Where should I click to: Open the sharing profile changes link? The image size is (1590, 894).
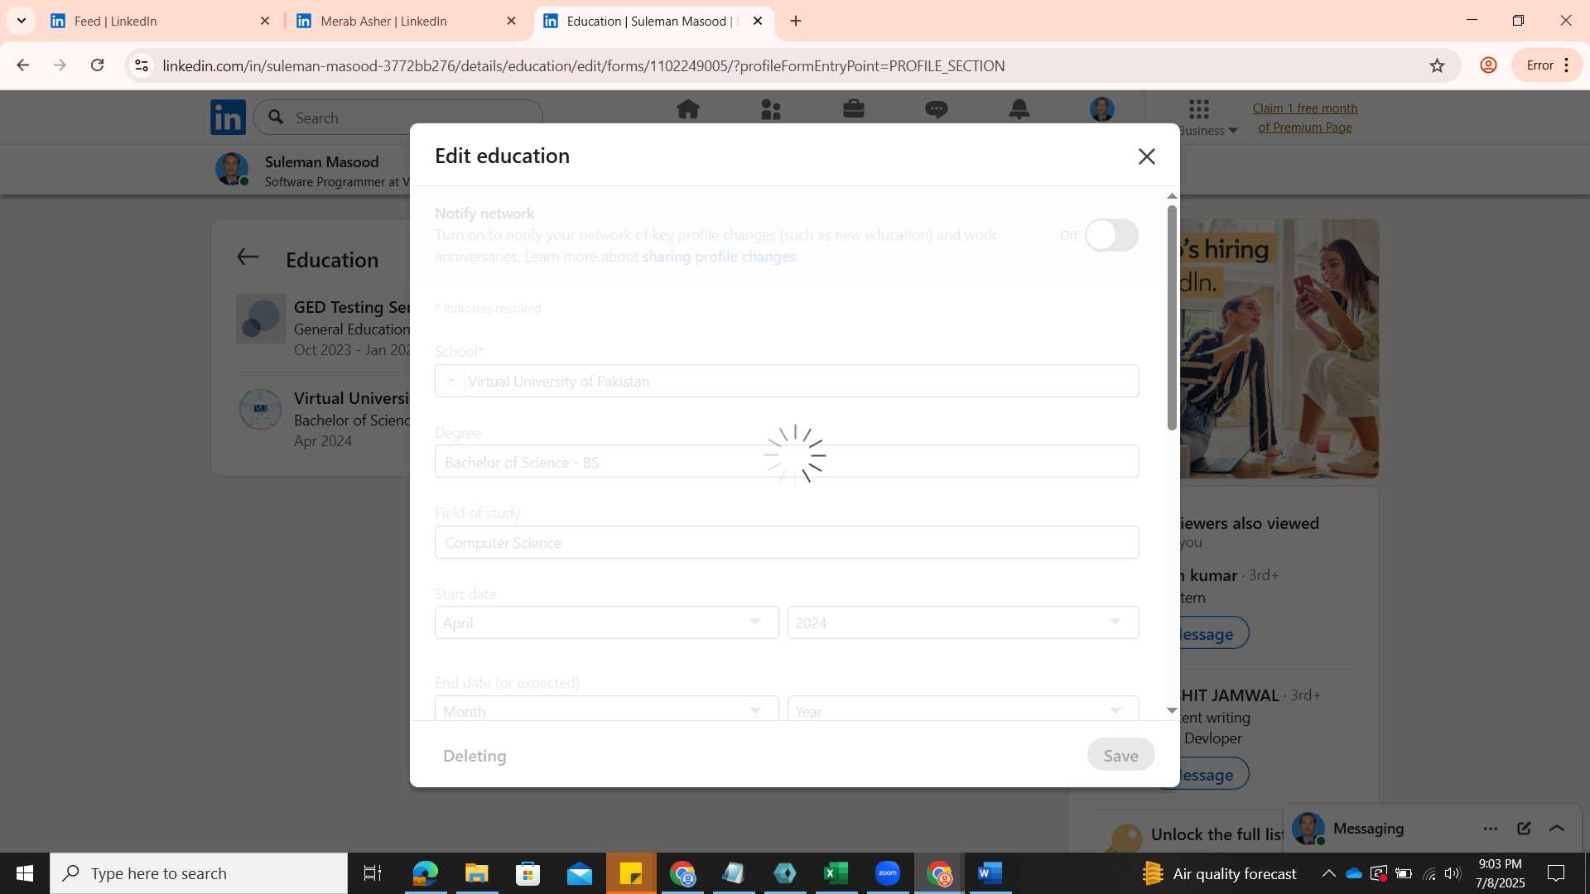(719, 257)
